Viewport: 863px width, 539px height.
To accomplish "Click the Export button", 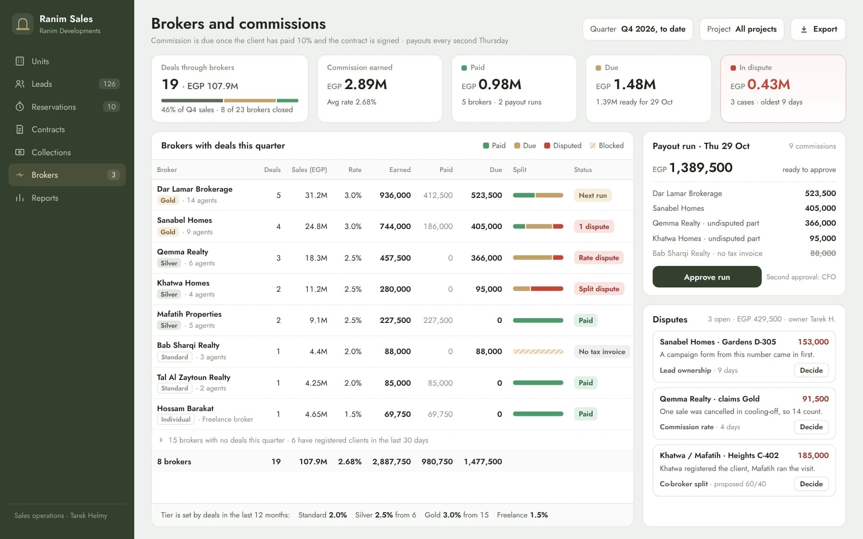I will [x=818, y=29].
